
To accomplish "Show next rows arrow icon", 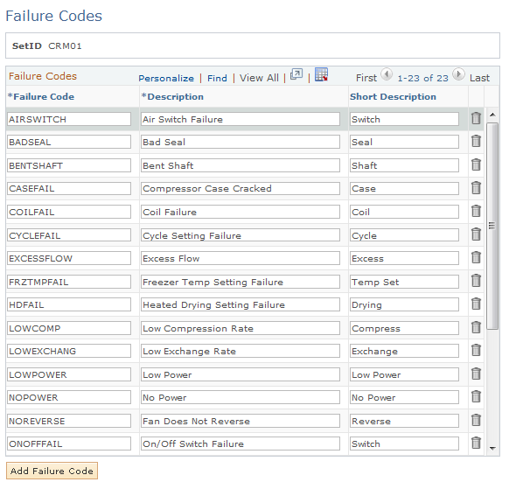I will (458, 74).
